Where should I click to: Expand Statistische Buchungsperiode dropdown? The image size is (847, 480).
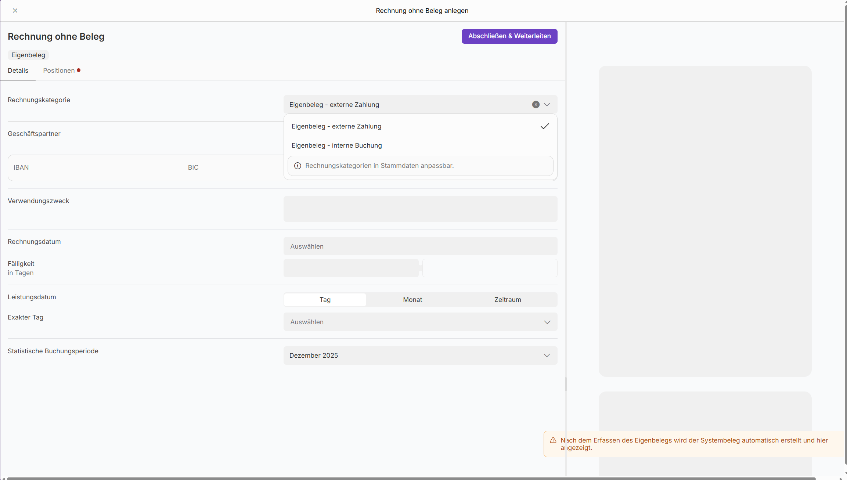point(420,356)
